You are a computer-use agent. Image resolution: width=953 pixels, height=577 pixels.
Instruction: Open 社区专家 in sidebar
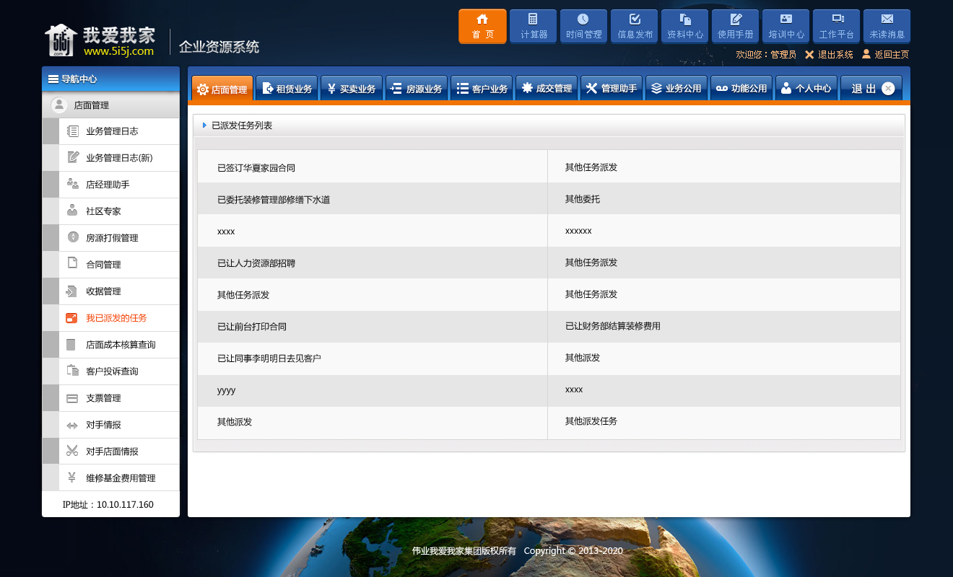coord(110,211)
